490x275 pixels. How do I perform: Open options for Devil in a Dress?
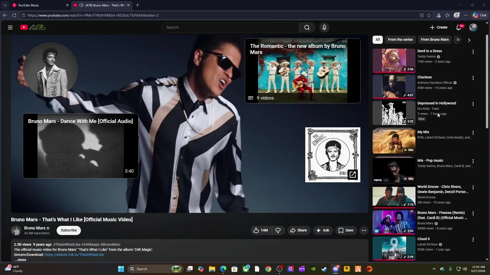pyautogui.click(x=473, y=52)
